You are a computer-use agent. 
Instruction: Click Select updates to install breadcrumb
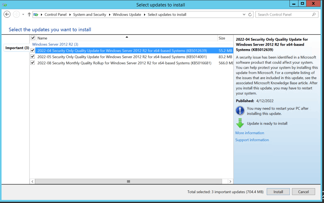(167, 14)
